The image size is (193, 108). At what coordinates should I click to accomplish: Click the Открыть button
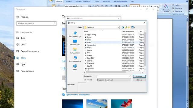[139, 76]
